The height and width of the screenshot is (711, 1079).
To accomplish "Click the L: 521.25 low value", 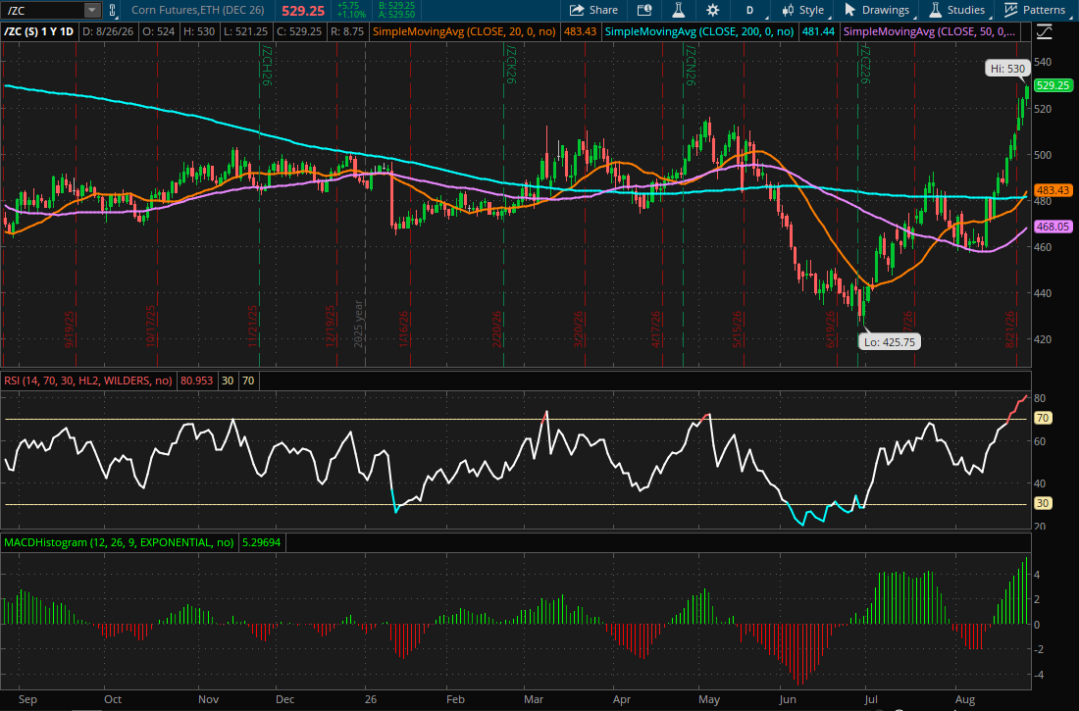I will click(245, 31).
